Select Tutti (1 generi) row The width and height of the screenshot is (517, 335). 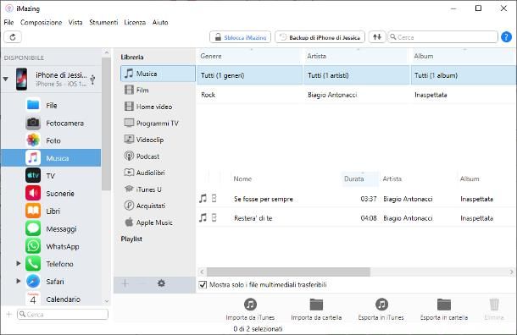tap(249, 75)
